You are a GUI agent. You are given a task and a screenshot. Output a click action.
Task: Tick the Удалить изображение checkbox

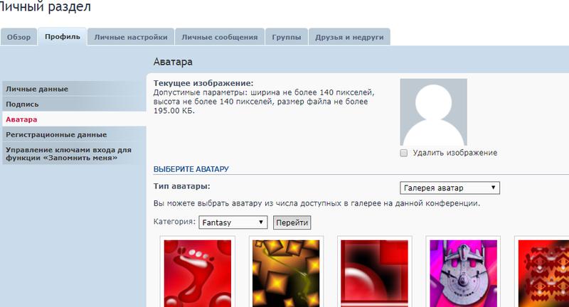(x=403, y=153)
